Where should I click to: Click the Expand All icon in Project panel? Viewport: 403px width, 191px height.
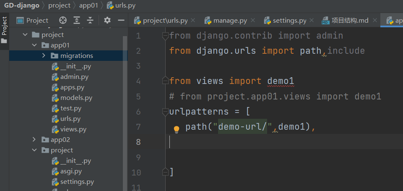pyautogui.click(x=77, y=20)
